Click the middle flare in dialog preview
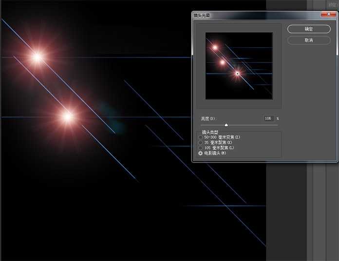Image resolution: width=339 pixels, height=261 pixels. pyautogui.click(x=223, y=62)
